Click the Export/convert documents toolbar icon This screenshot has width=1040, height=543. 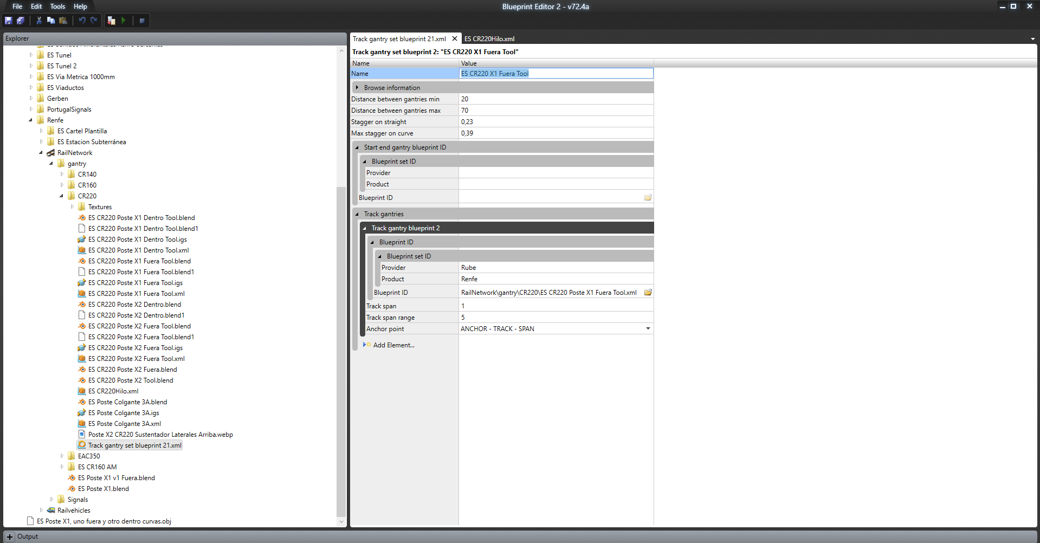click(111, 21)
